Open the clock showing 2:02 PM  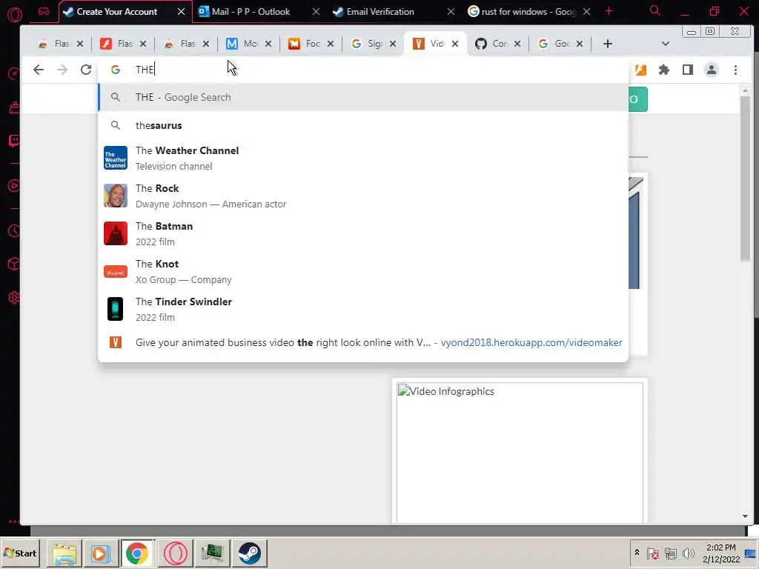pyautogui.click(x=720, y=553)
